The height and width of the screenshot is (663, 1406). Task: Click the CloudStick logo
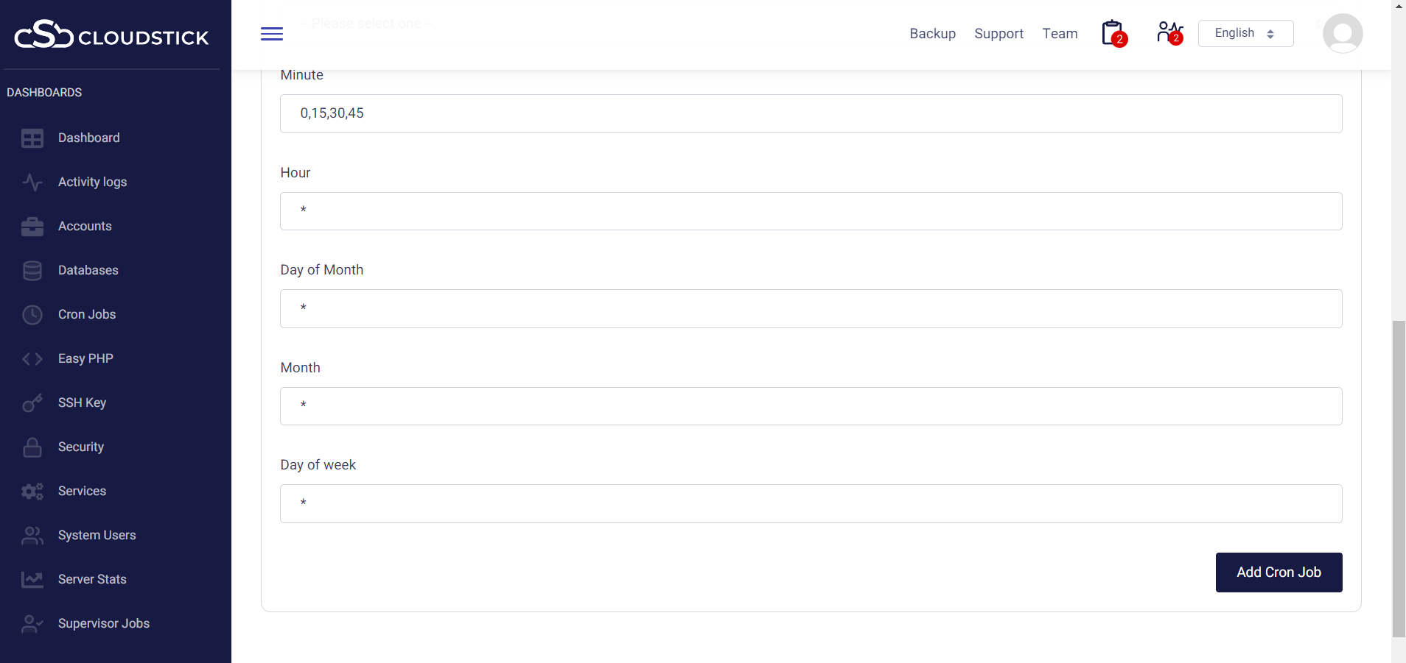pyautogui.click(x=112, y=35)
